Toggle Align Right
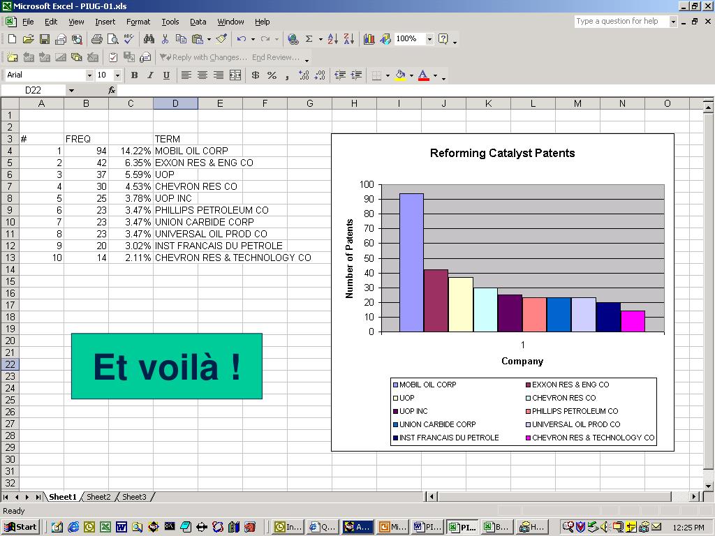Image resolution: width=715 pixels, height=536 pixels. point(219,75)
